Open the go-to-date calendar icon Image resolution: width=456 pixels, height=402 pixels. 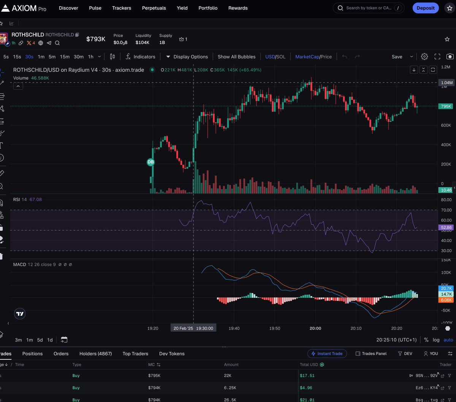click(64, 340)
